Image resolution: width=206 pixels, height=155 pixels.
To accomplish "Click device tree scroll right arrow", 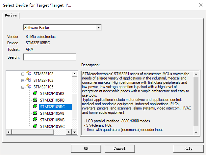I will [69, 132].
